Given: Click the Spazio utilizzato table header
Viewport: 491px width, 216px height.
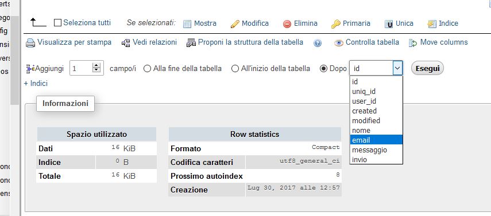Looking at the screenshot, I should [x=96, y=135].
